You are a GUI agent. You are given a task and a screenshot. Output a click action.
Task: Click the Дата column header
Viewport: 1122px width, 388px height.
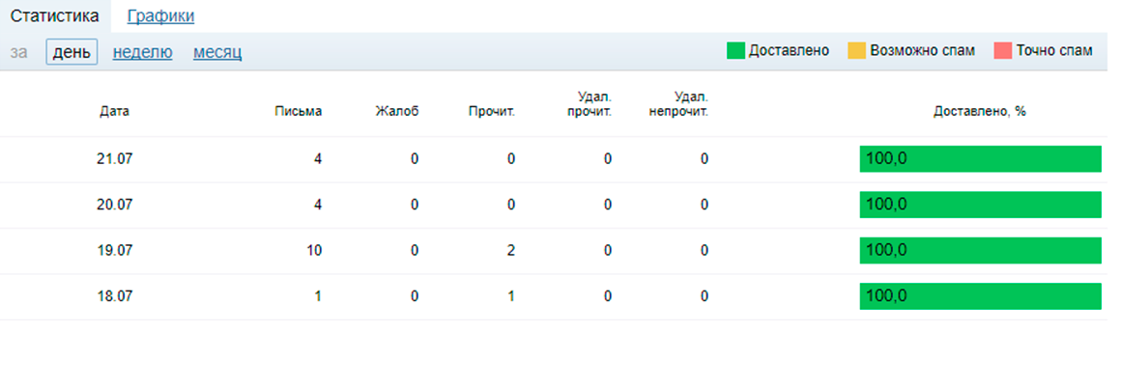[x=114, y=111]
